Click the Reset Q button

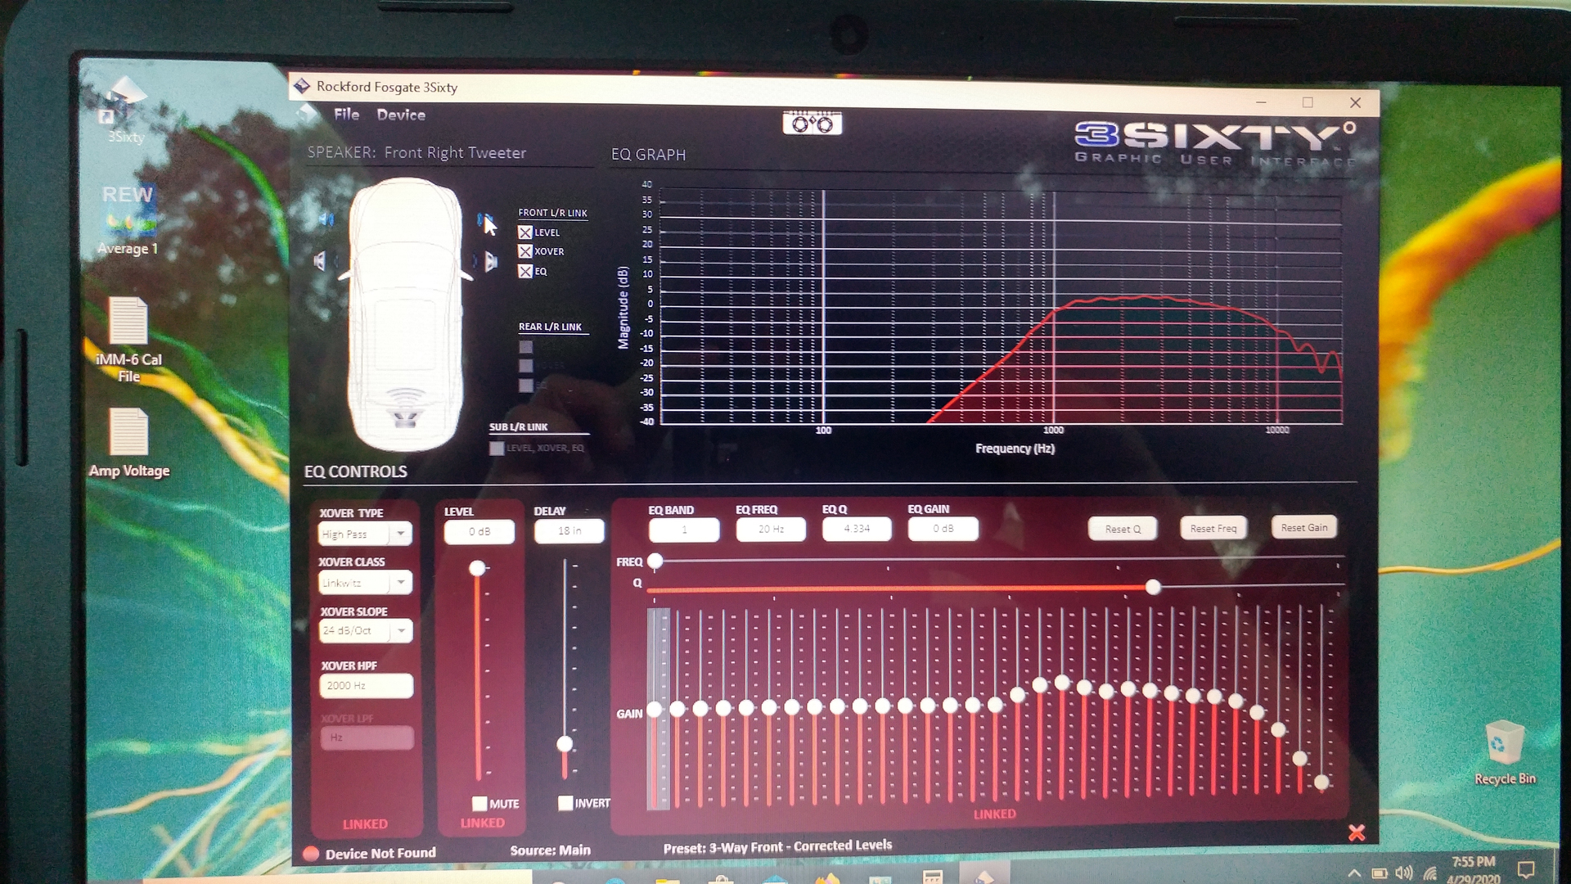[x=1123, y=529]
